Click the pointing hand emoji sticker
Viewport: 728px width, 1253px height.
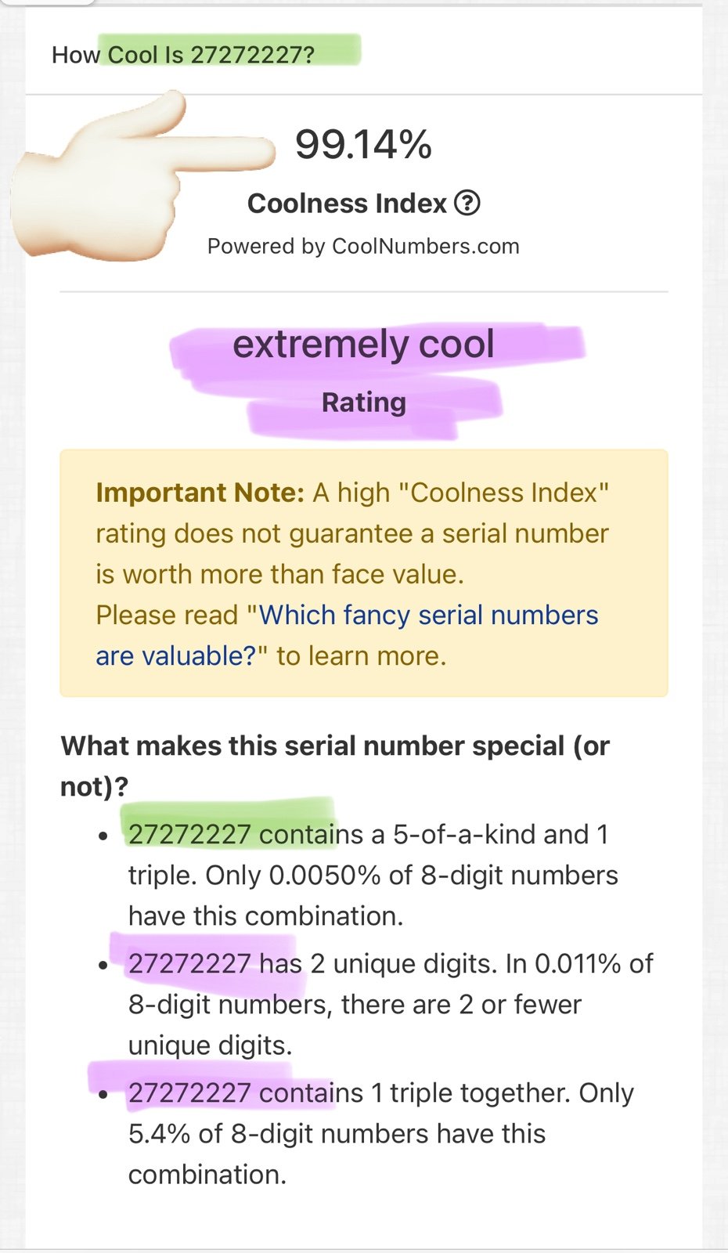pos(142,176)
